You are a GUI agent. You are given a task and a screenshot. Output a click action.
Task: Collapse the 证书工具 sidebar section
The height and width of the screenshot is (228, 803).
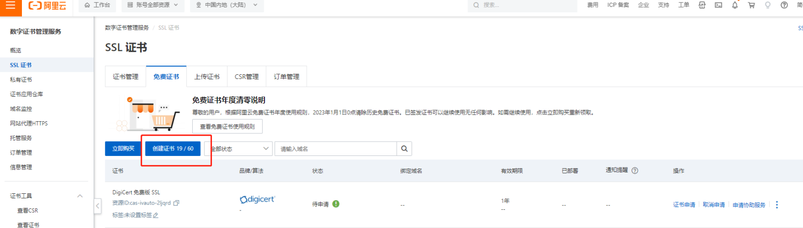[x=80, y=196]
